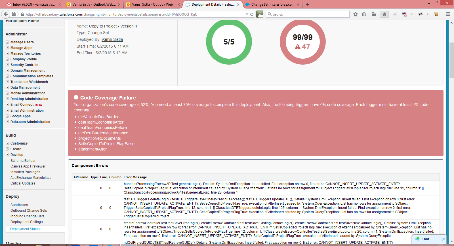Open the Firefox hamburger menu
The width and height of the screenshot is (454, 246).
pyautogui.click(x=448, y=14)
